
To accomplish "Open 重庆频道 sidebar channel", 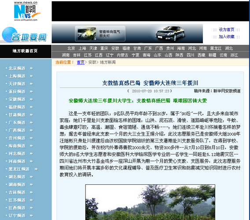I will (x=17, y=92).
